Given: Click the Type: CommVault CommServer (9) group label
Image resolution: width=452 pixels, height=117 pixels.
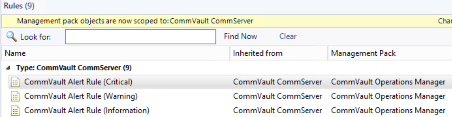Looking at the screenshot, I should (x=74, y=68).
